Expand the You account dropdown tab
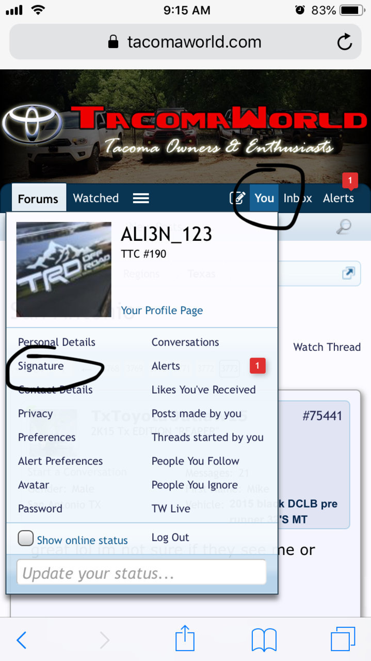371x661 pixels. [264, 198]
